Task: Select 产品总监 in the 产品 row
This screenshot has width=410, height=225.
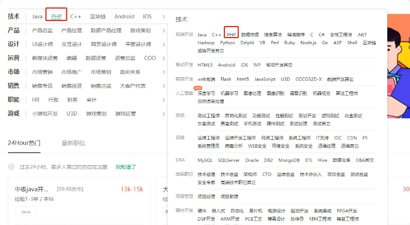Action: click(x=42, y=30)
